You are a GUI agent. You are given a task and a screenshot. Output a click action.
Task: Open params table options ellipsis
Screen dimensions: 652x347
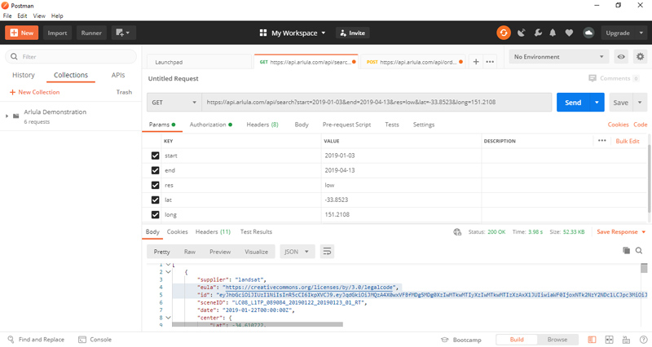601,141
